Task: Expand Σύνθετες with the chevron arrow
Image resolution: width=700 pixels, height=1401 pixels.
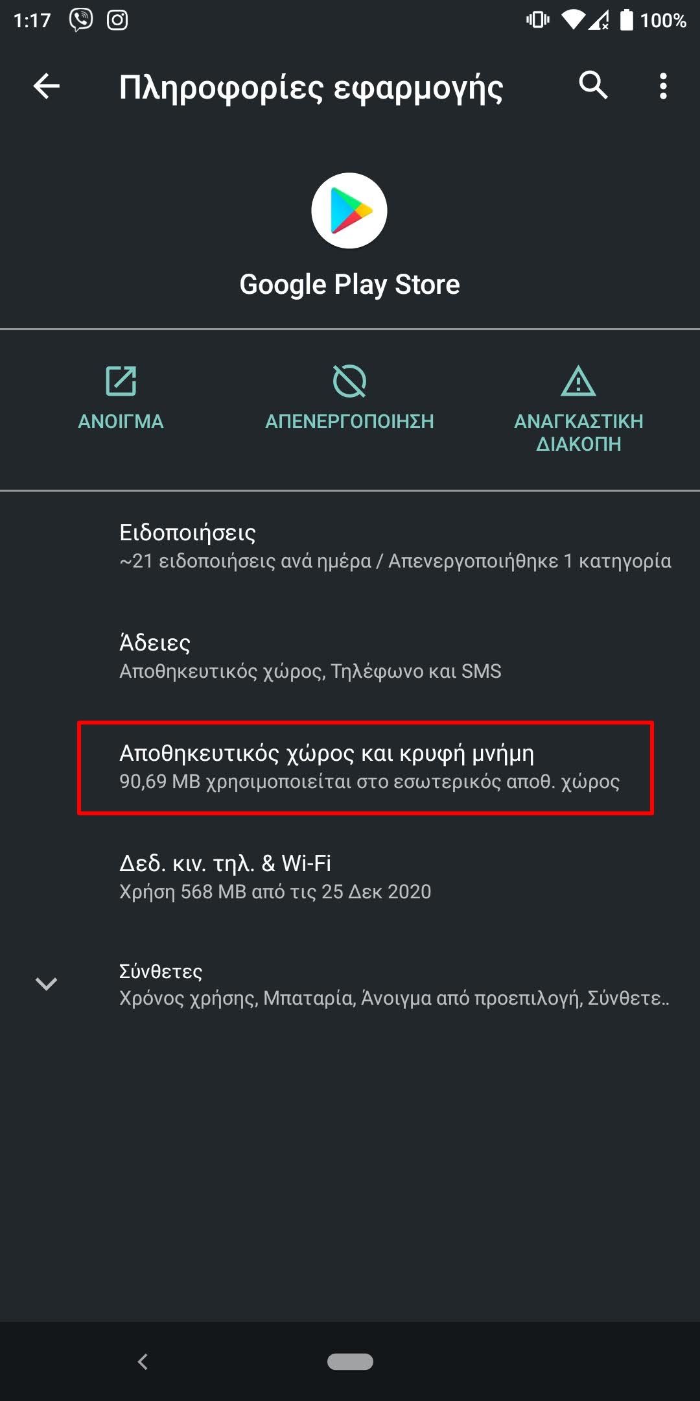Action: click(x=46, y=984)
